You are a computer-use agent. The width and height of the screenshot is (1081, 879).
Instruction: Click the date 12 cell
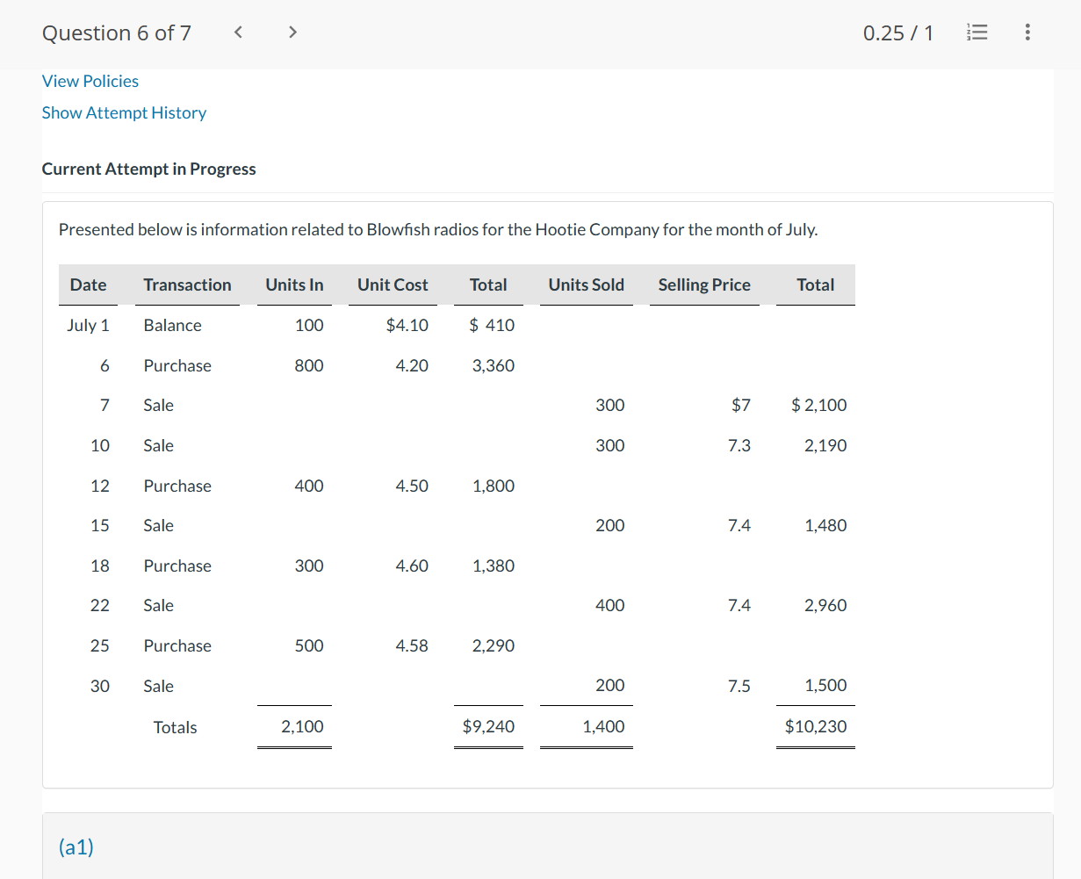coord(100,486)
